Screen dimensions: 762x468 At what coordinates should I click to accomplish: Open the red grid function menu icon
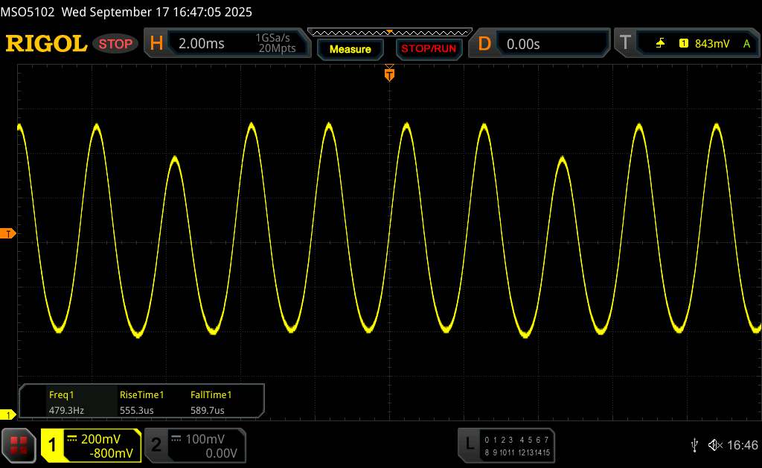point(19,444)
